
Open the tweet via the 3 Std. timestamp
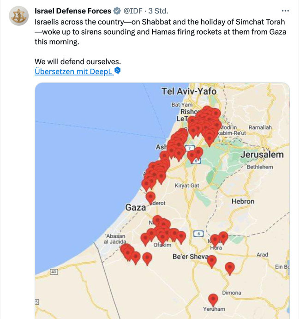(x=159, y=11)
